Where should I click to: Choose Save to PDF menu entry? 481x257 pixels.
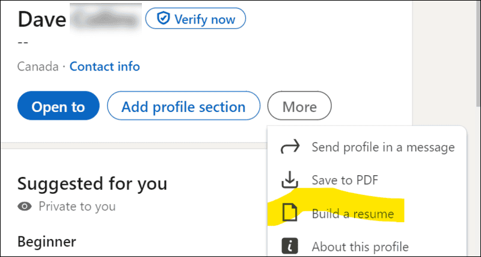367,180
